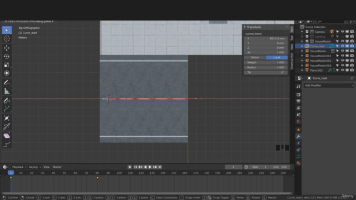Select the Shear tool
The image size is (356, 200).
[7, 136]
